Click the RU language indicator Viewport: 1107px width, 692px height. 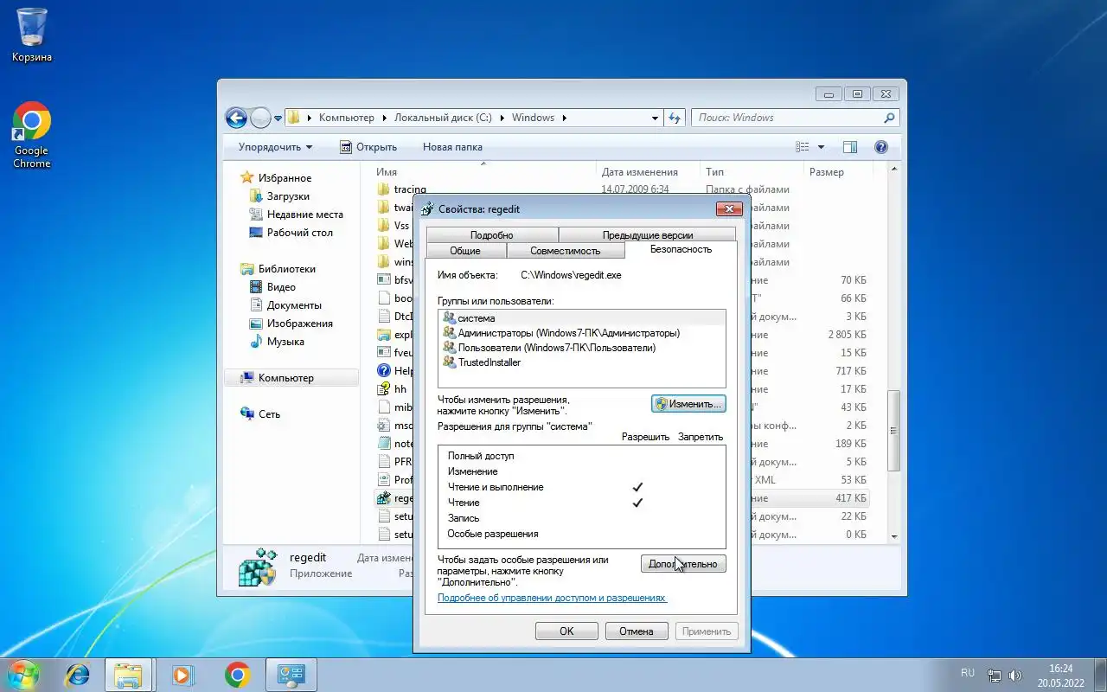(x=968, y=673)
